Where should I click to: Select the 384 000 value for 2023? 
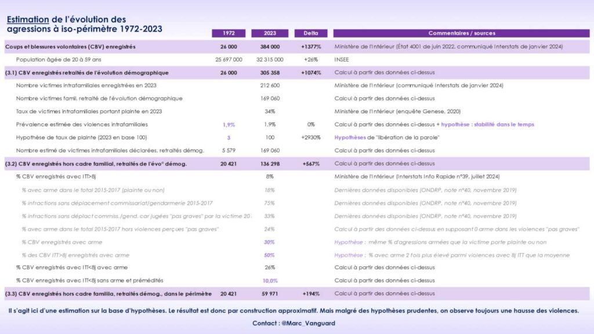pyautogui.click(x=270, y=46)
